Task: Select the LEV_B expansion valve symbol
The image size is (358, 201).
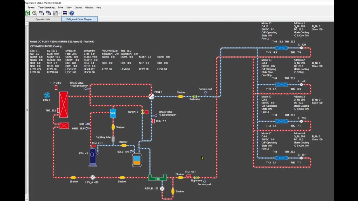Action: pyautogui.click(x=162, y=188)
